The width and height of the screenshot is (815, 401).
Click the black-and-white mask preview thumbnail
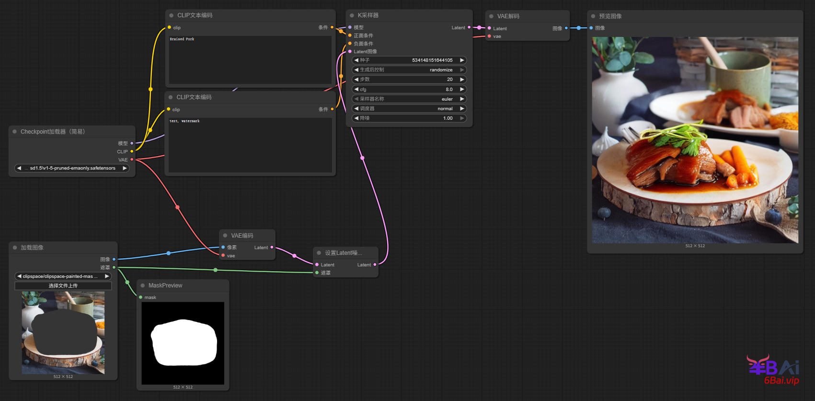pyautogui.click(x=183, y=343)
